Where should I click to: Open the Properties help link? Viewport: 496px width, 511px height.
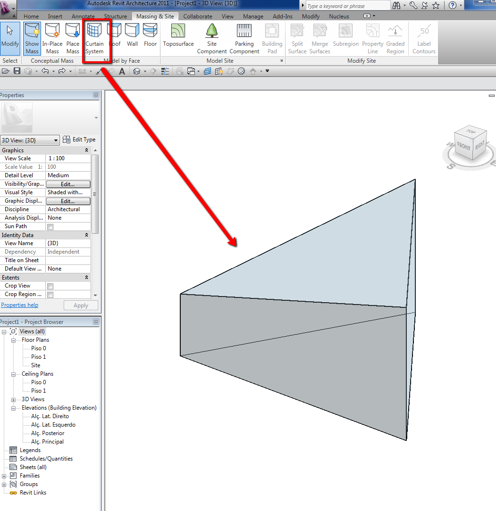point(19,305)
